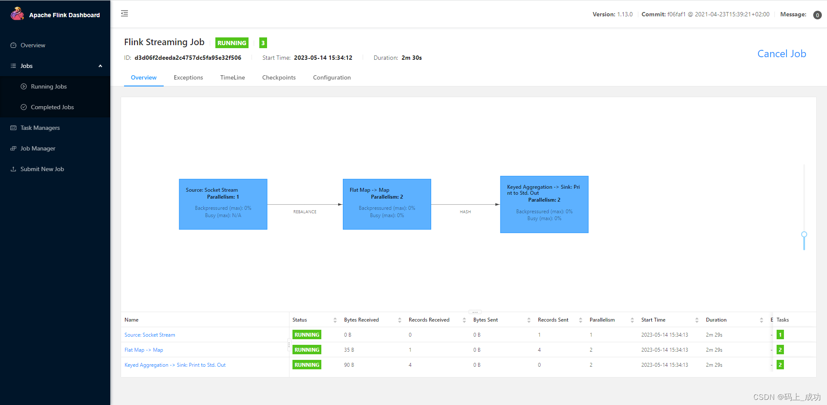Click the Completed Jobs check-circle icon
Screen dimensions: 827x405
point(24,107)
